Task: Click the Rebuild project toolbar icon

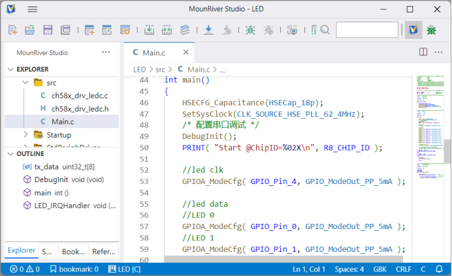Action: click(167, 30)
